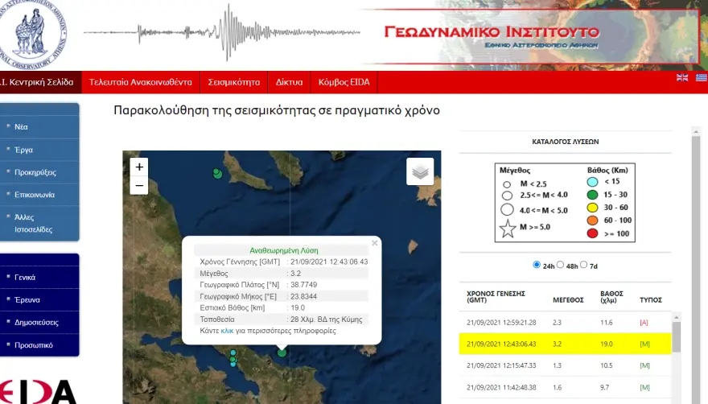Close the earthquake info popup
Screen dimensions: 708x404
coord(374,243)
